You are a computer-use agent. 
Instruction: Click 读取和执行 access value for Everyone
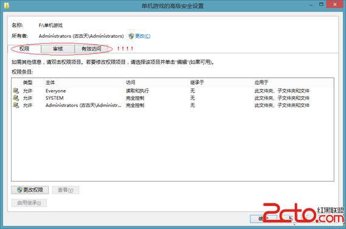point(137,91)
